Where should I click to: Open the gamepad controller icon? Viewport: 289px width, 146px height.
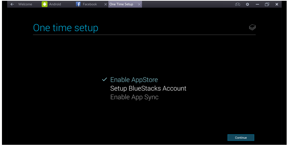[237, 4]
